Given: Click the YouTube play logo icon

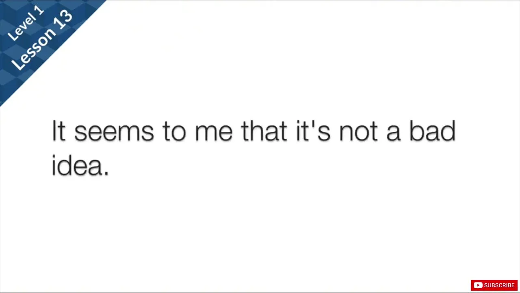Looking at the screenshot, I should pyautogui.click(x=478, y=285).
